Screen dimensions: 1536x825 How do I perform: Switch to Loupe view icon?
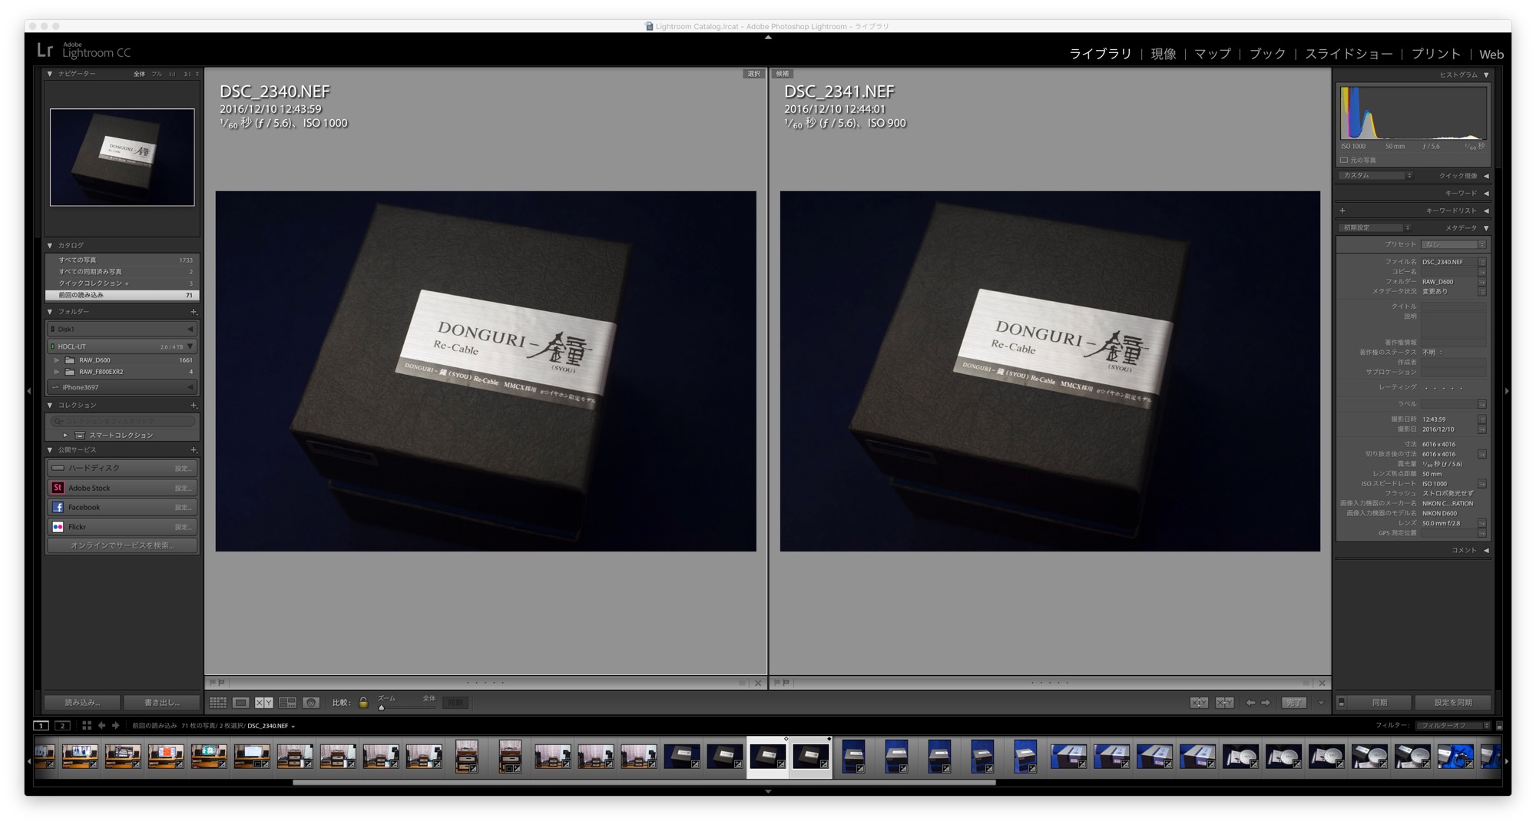(x=241, y=702)
